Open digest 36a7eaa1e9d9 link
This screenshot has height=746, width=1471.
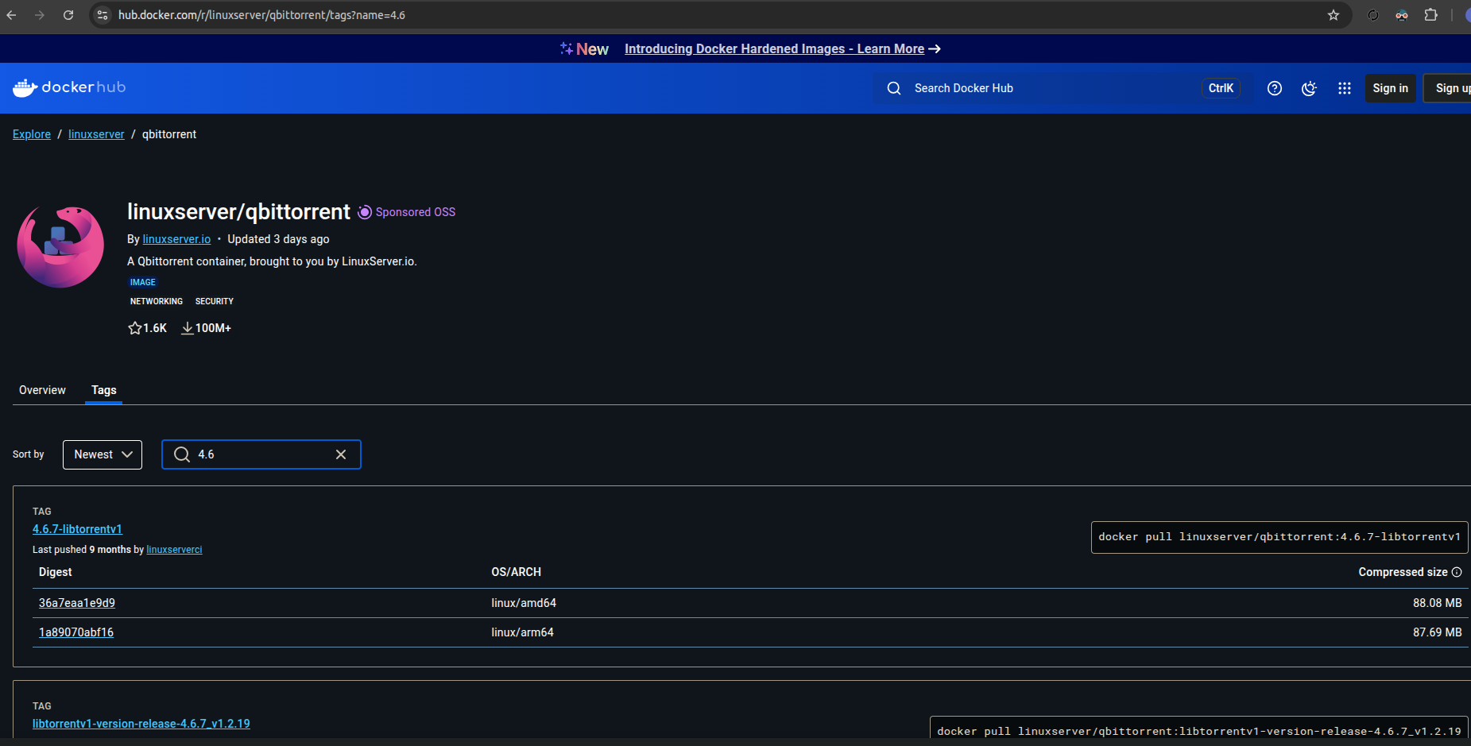(x=77, y=603)
